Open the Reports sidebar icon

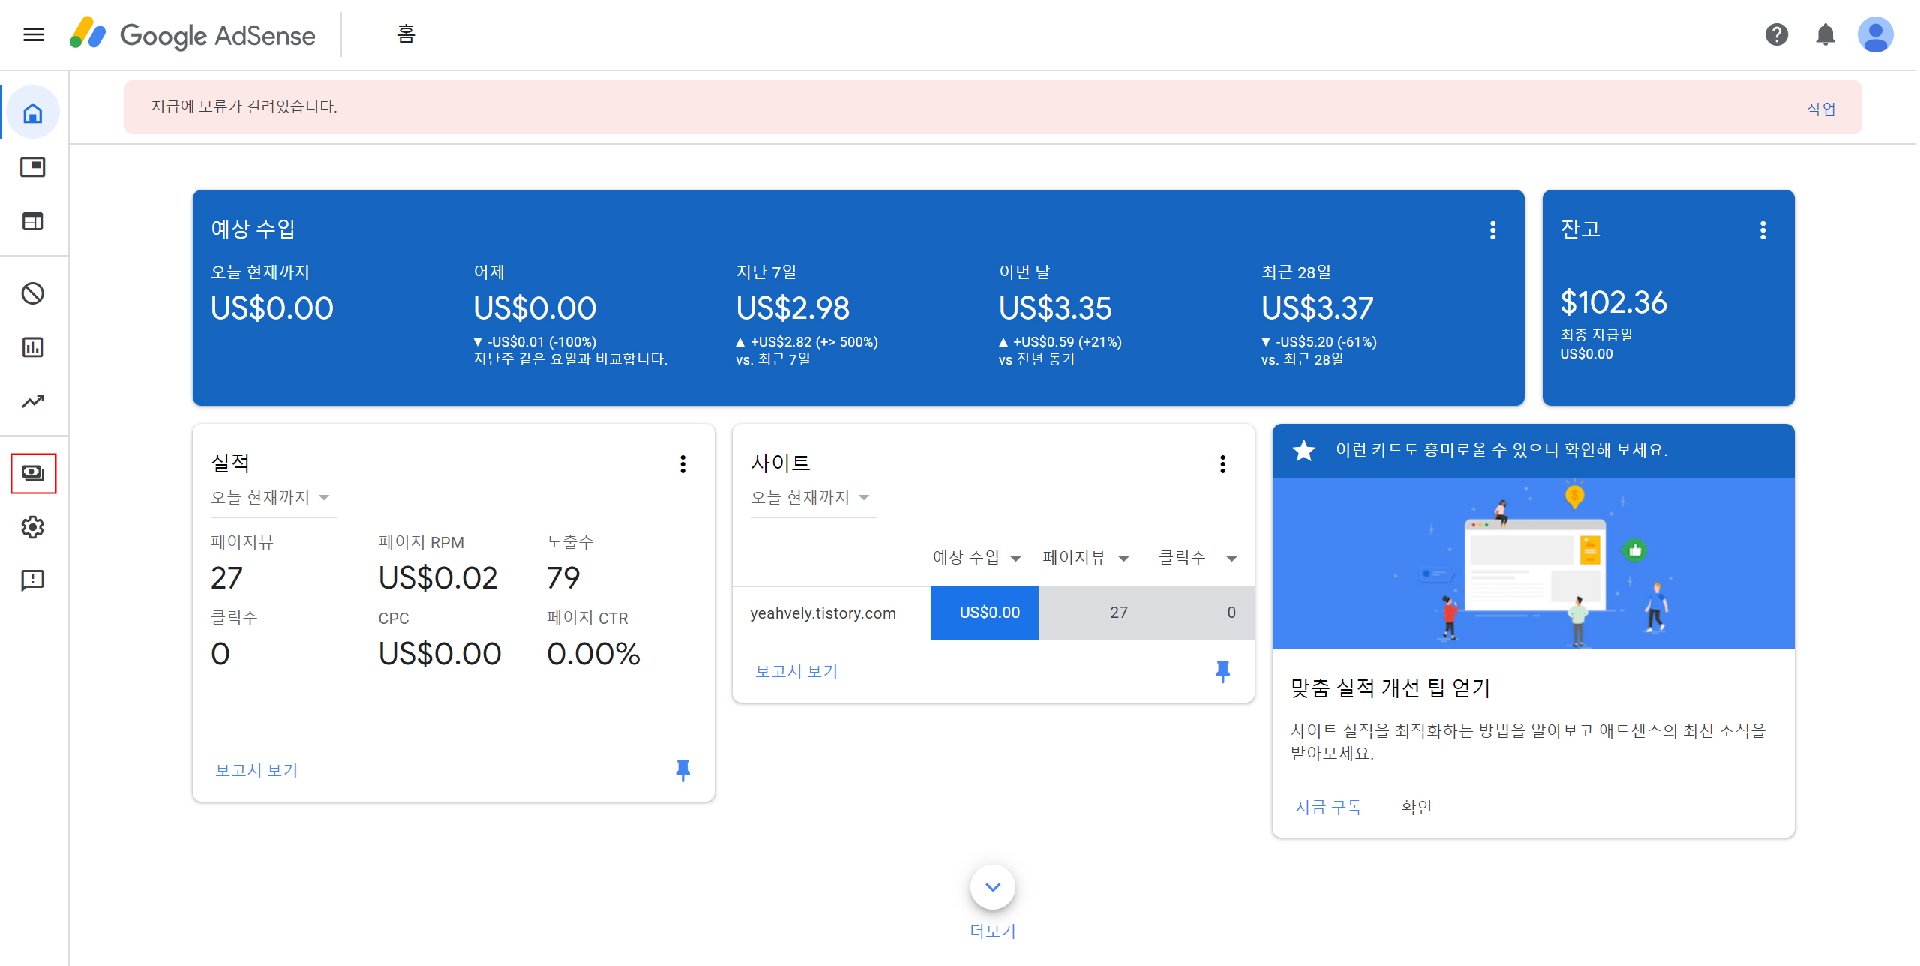click(33, 347)
